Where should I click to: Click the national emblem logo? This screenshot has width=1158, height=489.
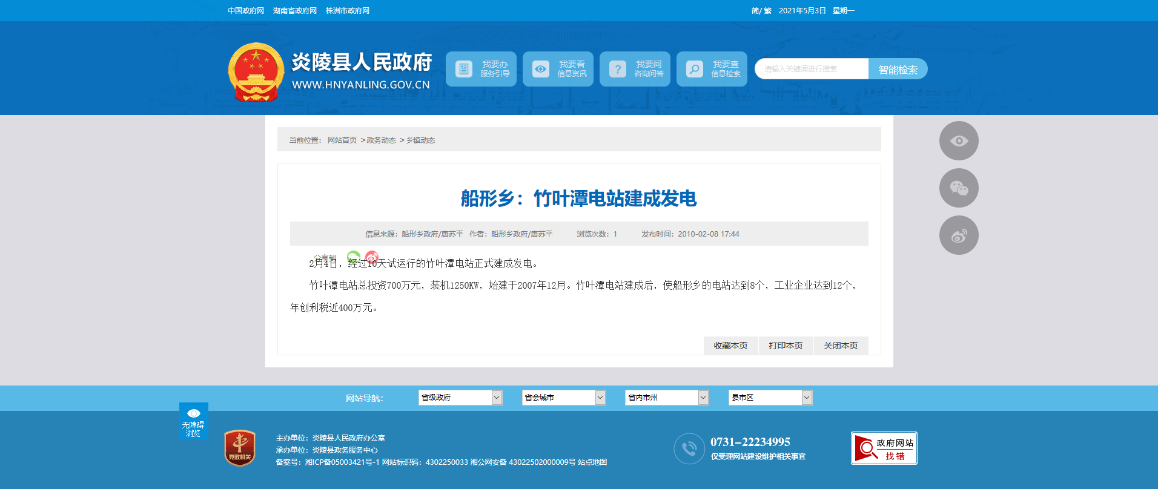pyautogui.click(x=256, y=72)
